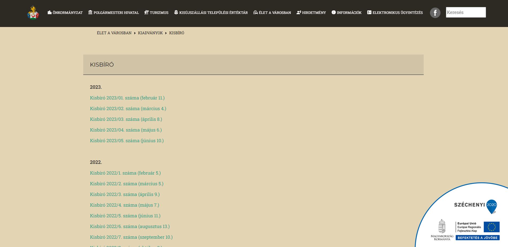Viewport: 508px width, 247px height.
Task: Select the 2023. year heading text
Action: pyautogui.click(x=96, y=87)
